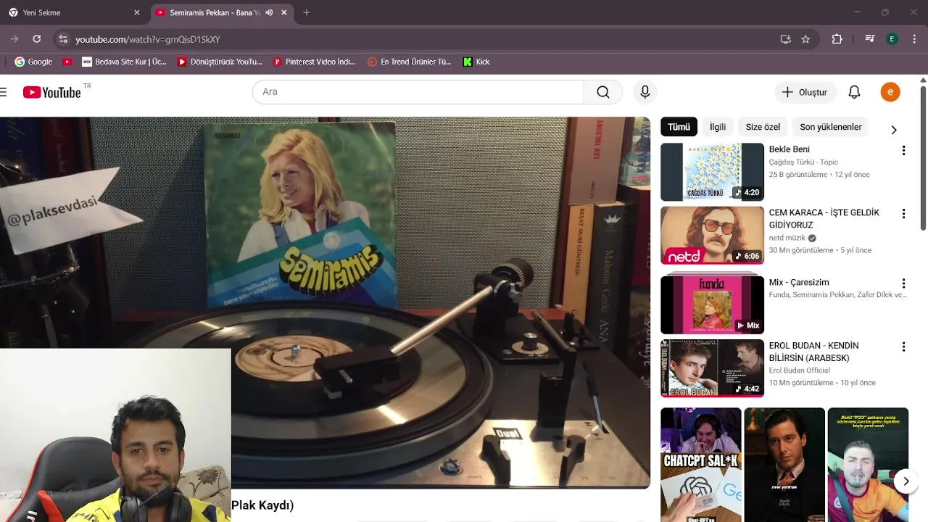Go forward in browser history
The width and height of the screenshot is (928, 522).
click(x=14, y=39)
